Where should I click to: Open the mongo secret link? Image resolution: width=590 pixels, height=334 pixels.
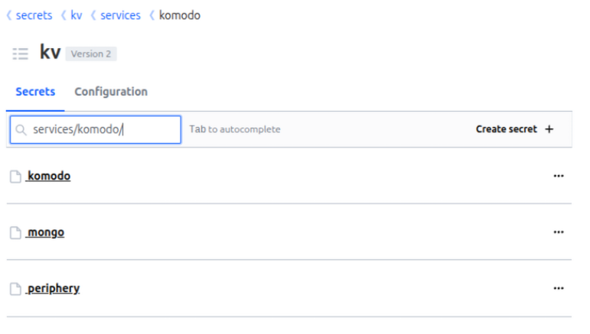pos(46,232)
